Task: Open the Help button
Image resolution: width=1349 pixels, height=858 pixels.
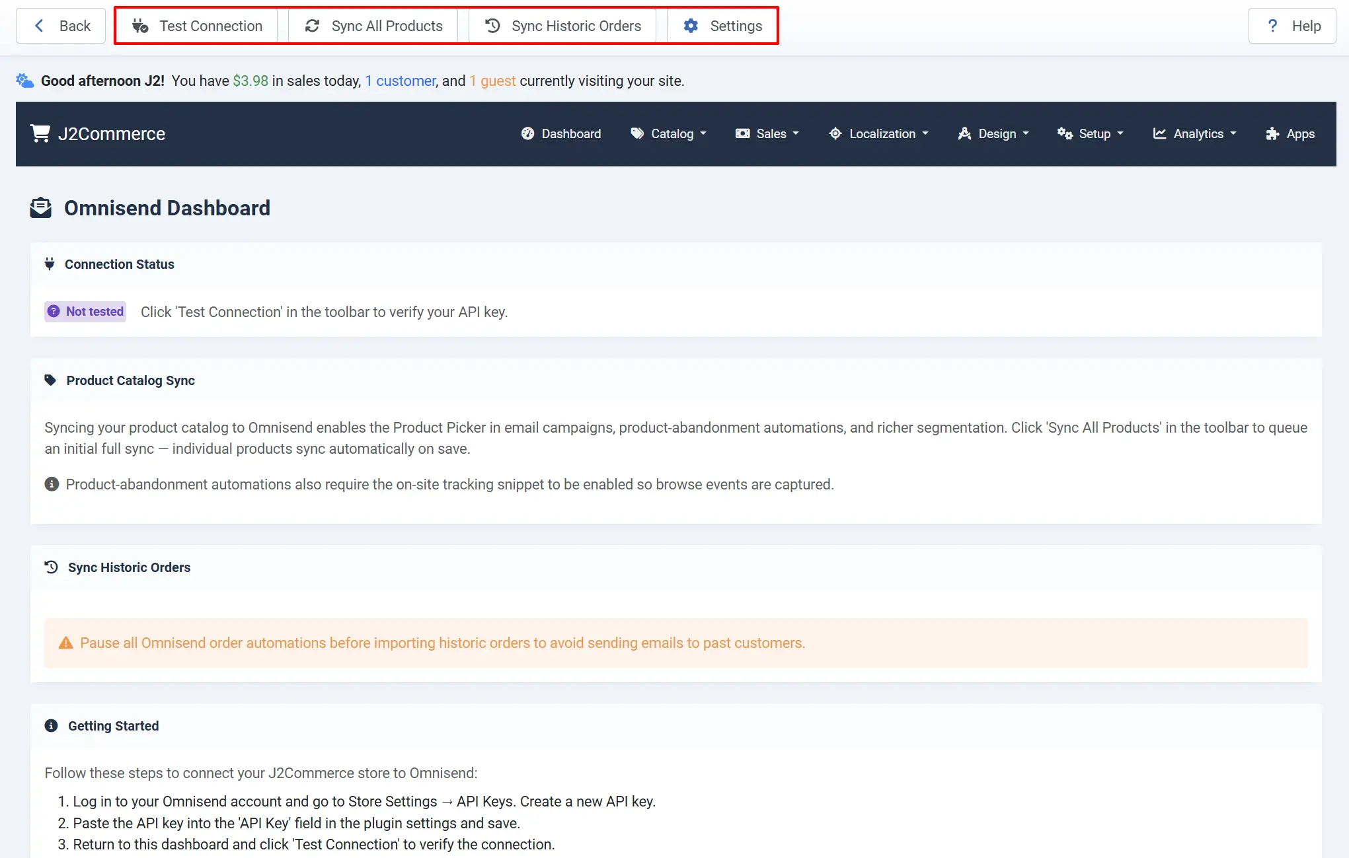Action: 1292,26
